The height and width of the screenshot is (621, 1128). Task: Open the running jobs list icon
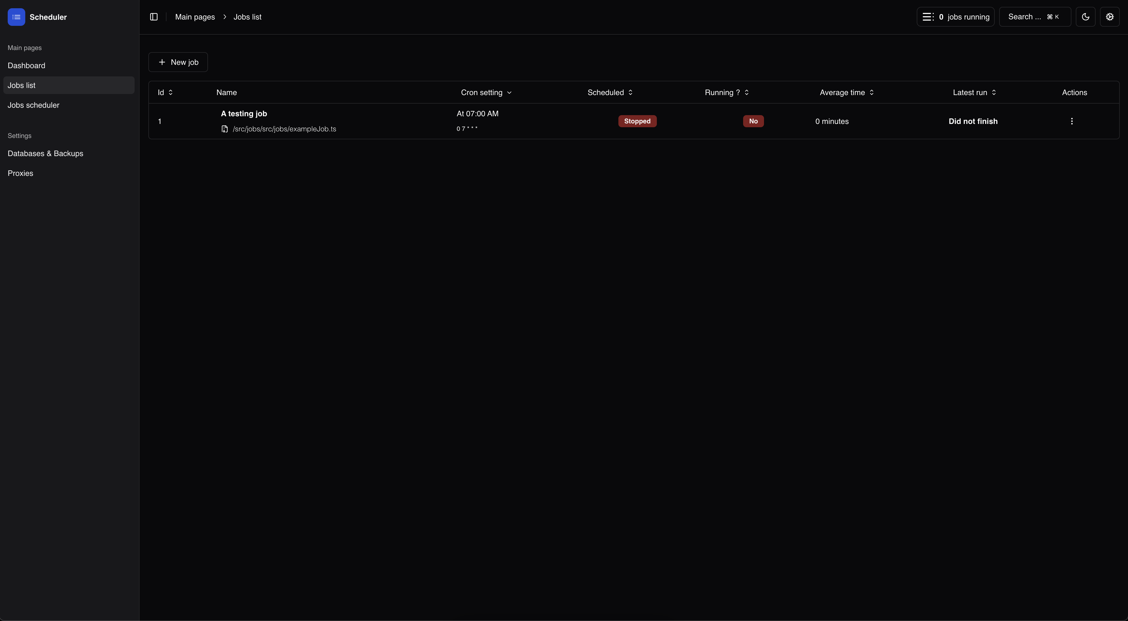click(x=928, y=17)
